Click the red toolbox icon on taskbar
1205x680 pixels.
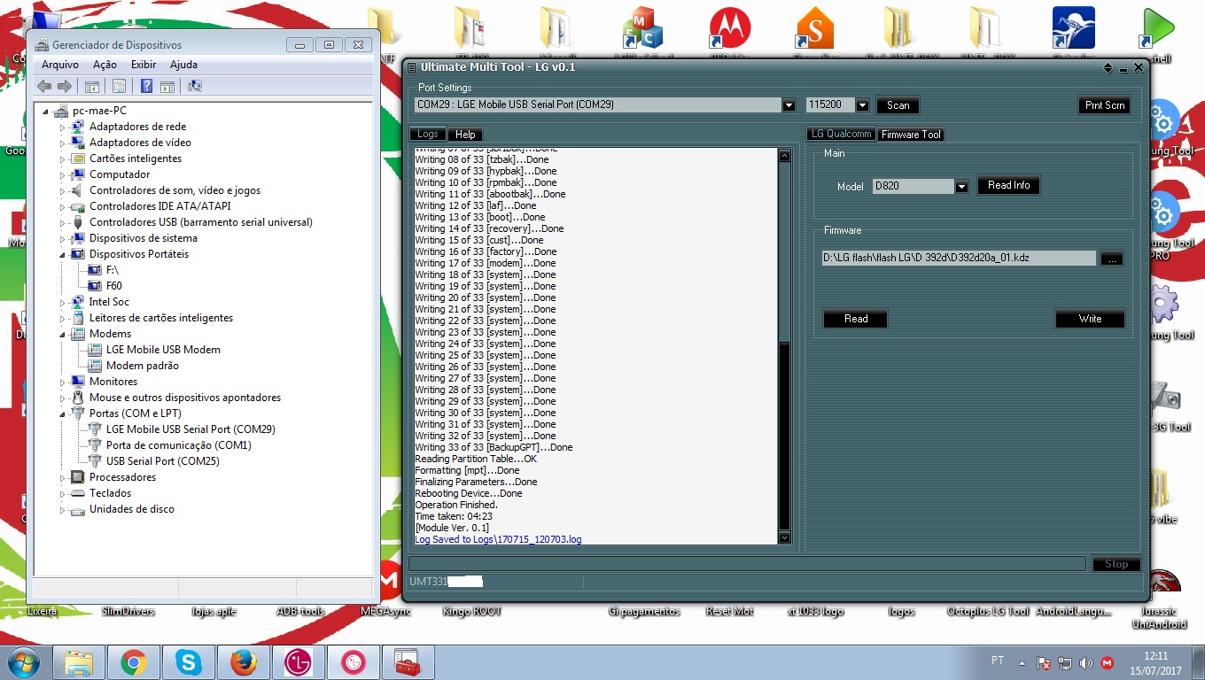(407, 662)
